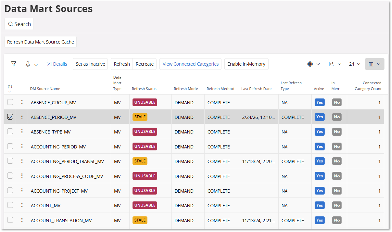Click In-Memory No badge for ABSENCE_TYPE_MV
Image resolution: width=392 pixels, height=232 pixels.
pos(337,131)
